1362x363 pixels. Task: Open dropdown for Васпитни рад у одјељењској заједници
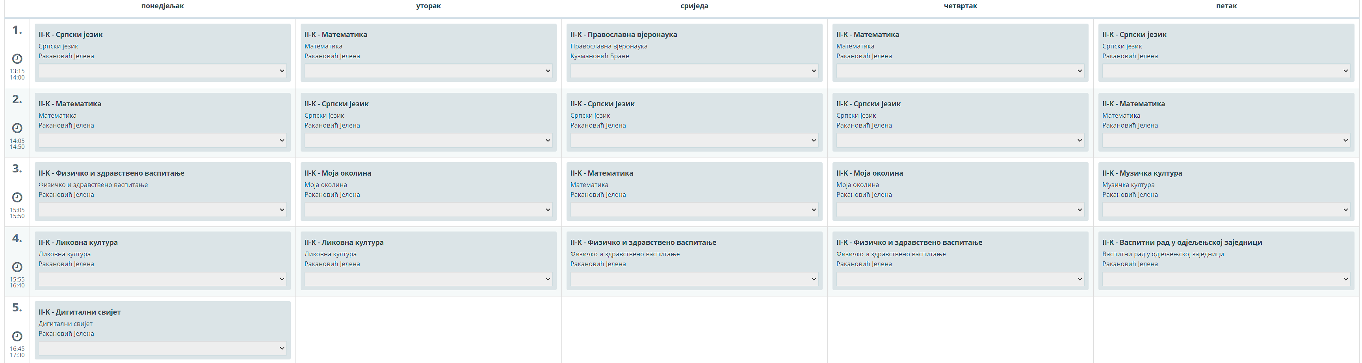pos(1226,279)
